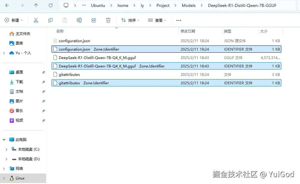
Task: Click the Paste clipboard icon
Action: click(65, 20)
